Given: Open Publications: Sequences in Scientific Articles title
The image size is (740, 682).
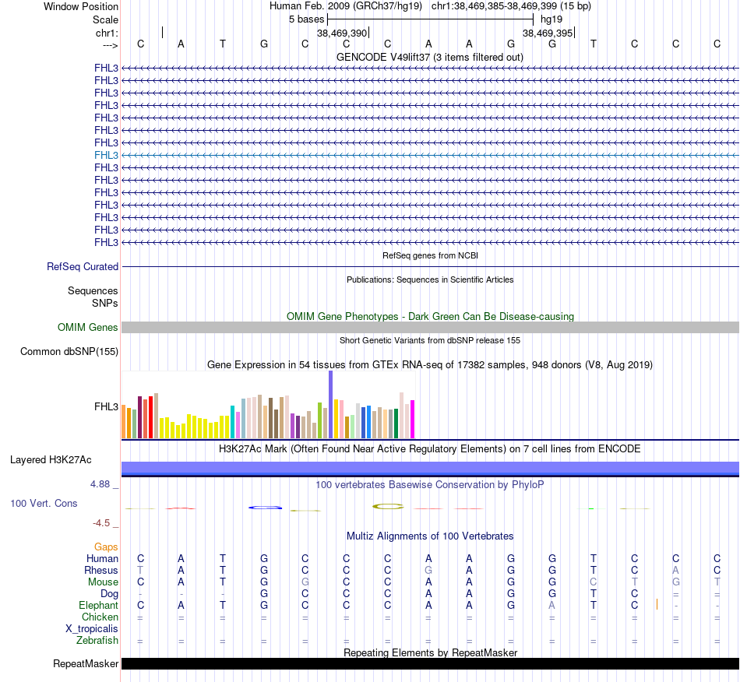Looking at the screenshot, I should [430, 279].
